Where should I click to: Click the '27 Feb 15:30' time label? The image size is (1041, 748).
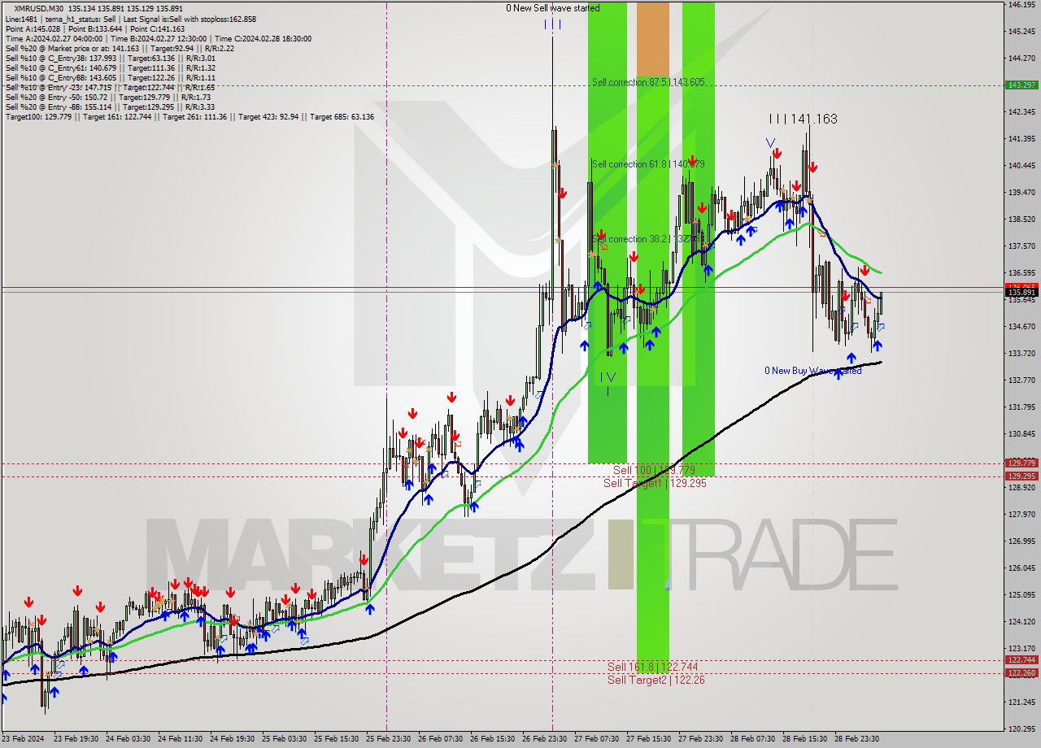[x=648, y=739]
